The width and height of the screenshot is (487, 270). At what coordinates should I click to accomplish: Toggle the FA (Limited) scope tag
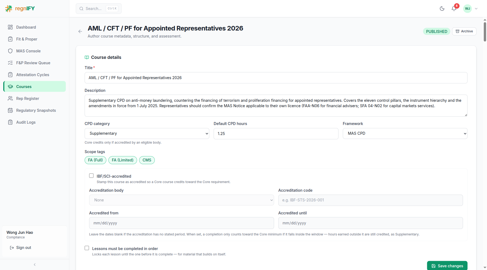[x=123, y=160]
